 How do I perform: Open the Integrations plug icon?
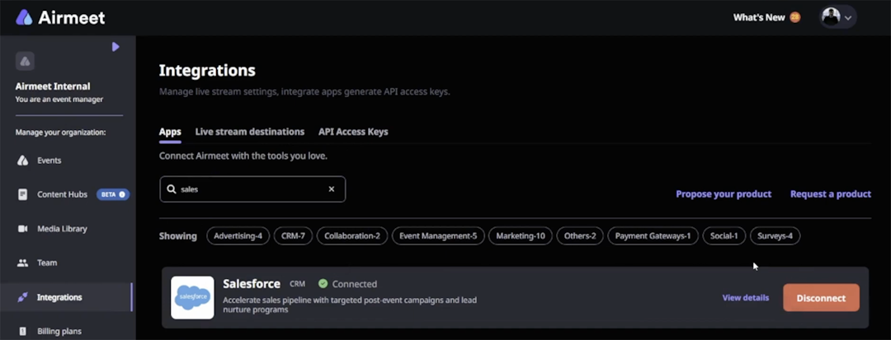point(23,297)
